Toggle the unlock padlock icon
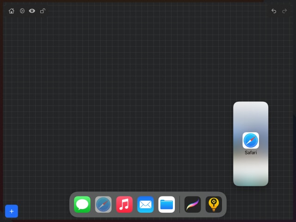The height and width of the screenshot is (222, 296). click(x=43, y=11)
